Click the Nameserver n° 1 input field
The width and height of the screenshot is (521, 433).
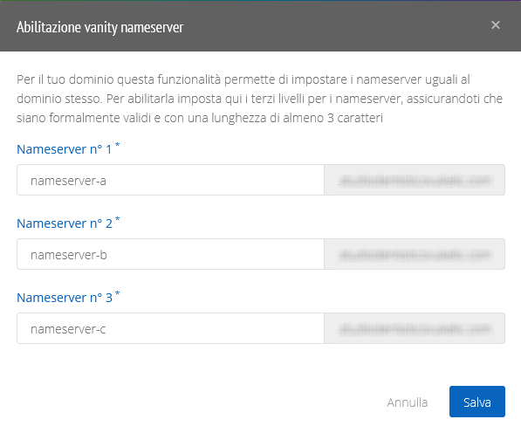click(170, 180)
